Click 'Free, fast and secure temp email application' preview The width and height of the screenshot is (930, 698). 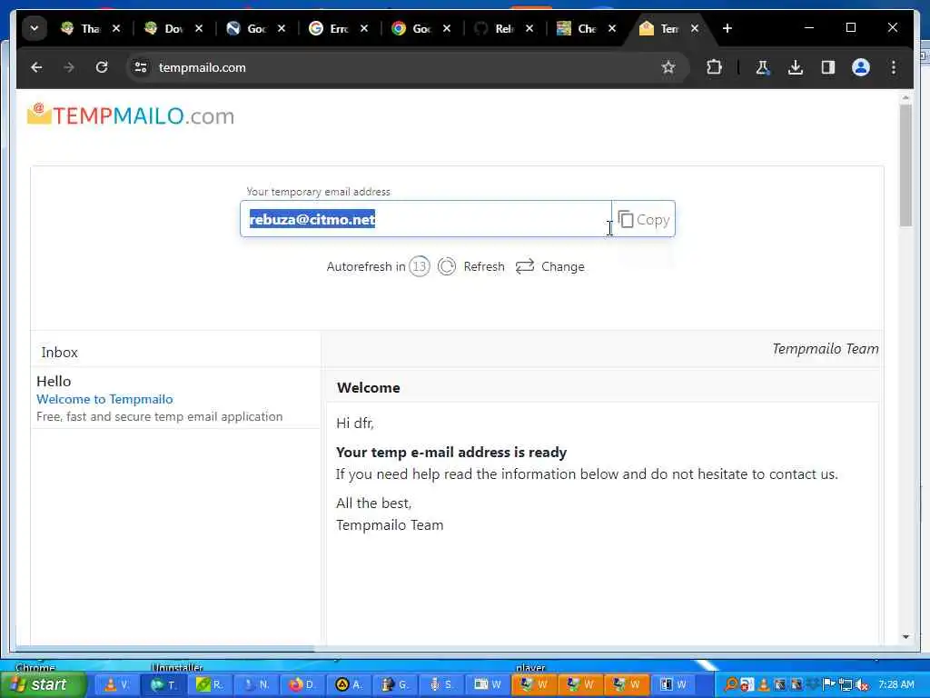pos(160,416)
